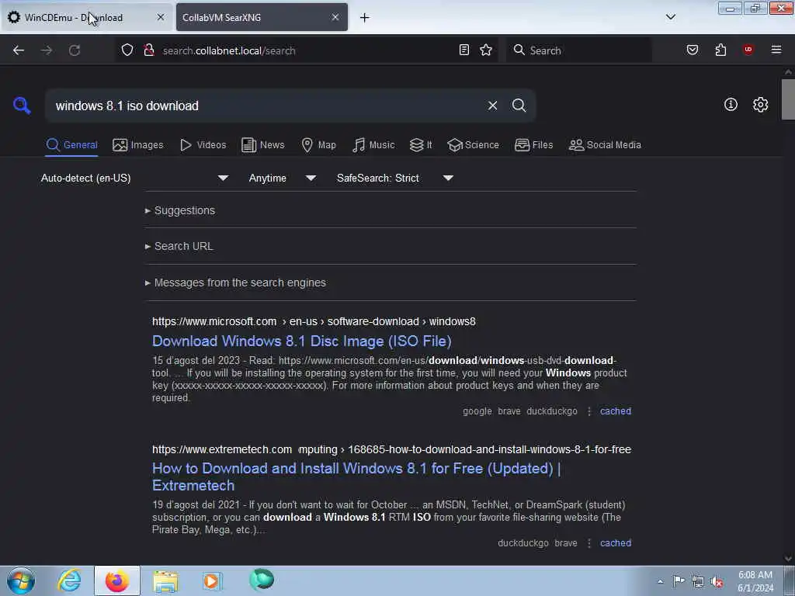The height and width of the screenshot is (596, 795).
Task: Close the WinCDEmu Download tab
Action: (x=161, y=17)
